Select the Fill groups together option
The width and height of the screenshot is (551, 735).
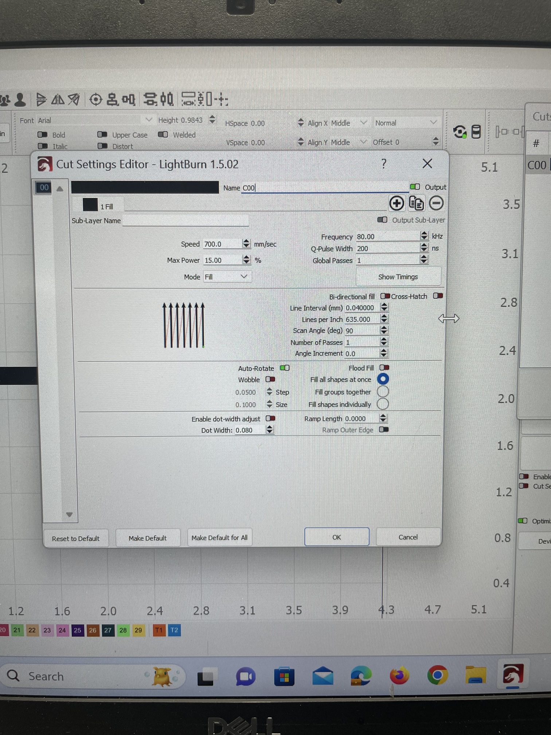(x=383, y=392)
